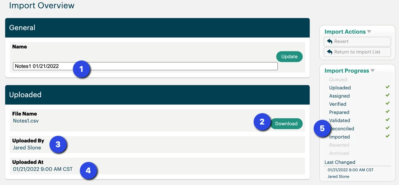This screenshot has width=399, height=185.
Task: Click the Uploaded section header
Action: 157,95
